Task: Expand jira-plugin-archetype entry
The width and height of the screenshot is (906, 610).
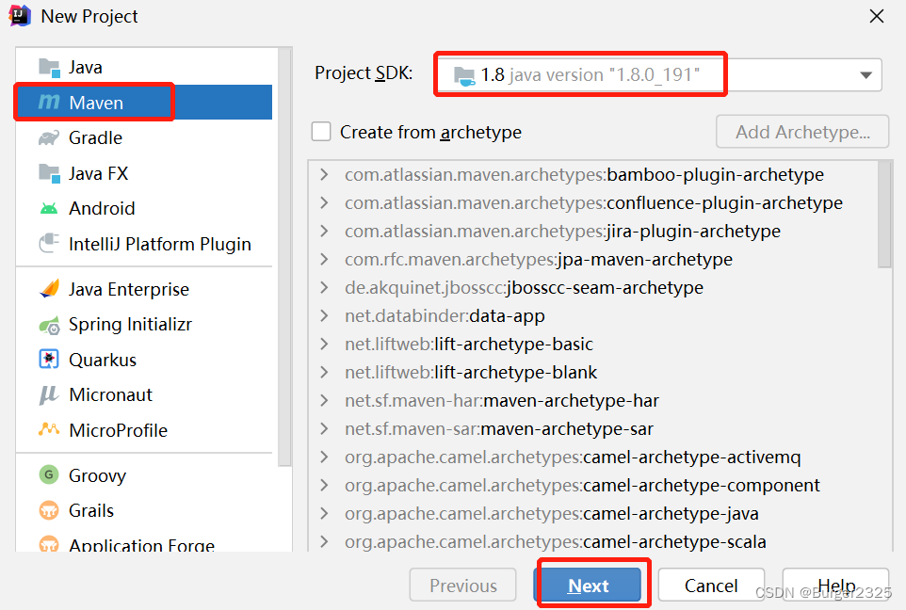Action: 324,231
